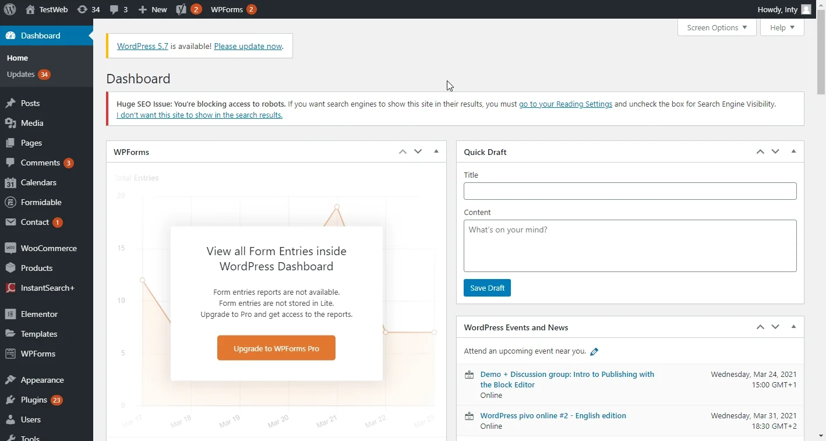The width and height of the screenshot is (826, 441).
Task: Click the Plugins plug icon in sidebar
Action: click(10, 400)
